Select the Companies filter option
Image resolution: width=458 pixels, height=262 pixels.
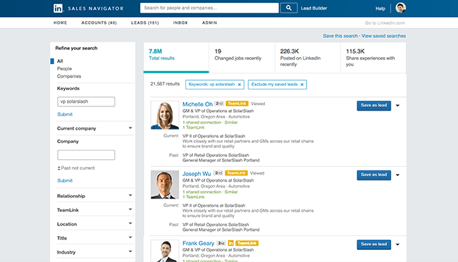(69, 76)
